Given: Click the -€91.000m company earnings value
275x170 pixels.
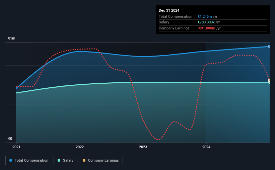Looking at the screenshot, I should coord(206,28).
